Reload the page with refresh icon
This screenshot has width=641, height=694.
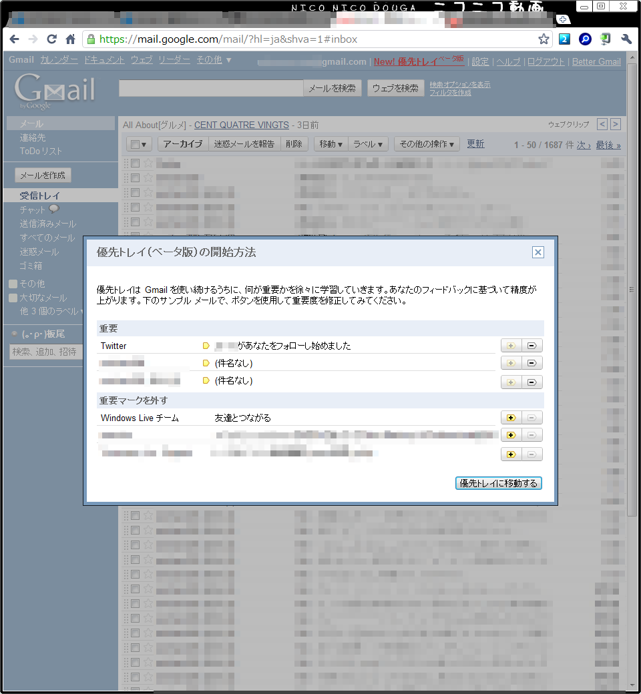point(52,39)
